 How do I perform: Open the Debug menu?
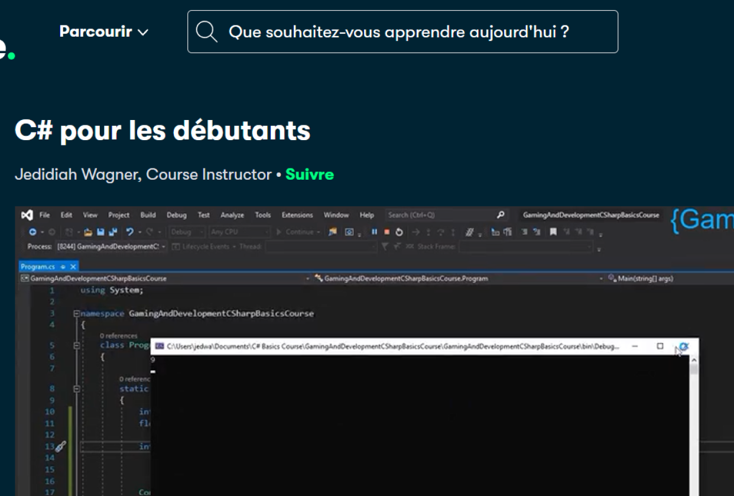pos(176,215)
